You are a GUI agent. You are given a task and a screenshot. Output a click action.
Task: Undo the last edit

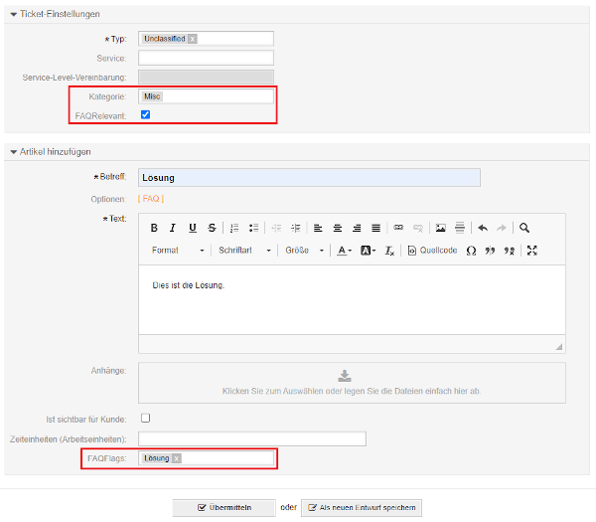point(483,228)
